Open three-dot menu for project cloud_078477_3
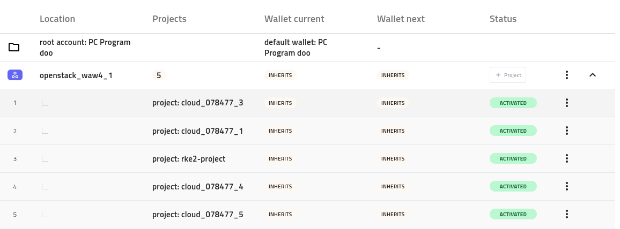 tap(566, 103)
